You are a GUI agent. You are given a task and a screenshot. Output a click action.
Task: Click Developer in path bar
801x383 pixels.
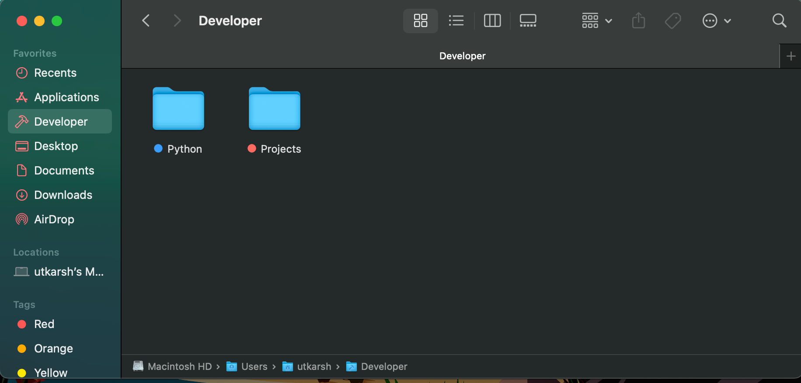tap(377, 366)
